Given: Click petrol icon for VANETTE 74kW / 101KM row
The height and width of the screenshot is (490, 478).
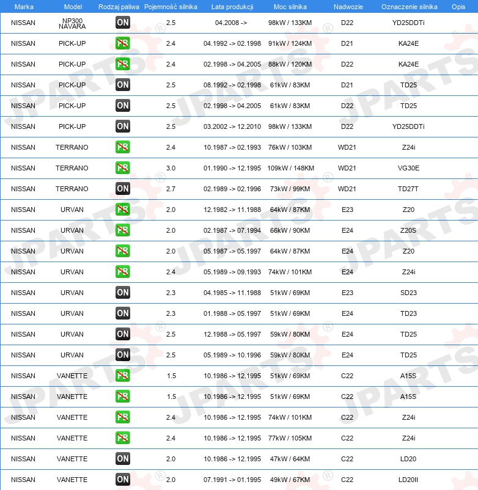Looking at the screenshot, I should pos(122,417).
